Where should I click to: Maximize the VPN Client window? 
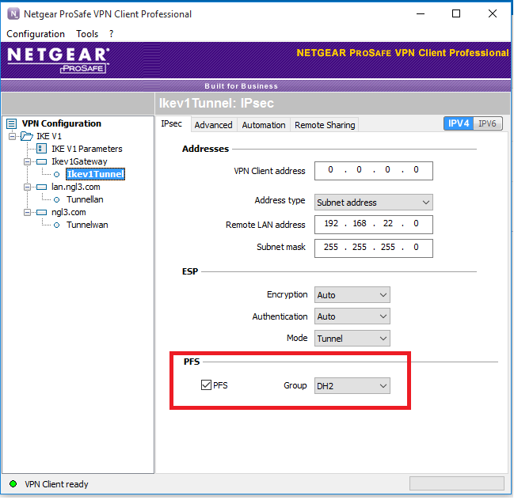[x=456, y=13]
